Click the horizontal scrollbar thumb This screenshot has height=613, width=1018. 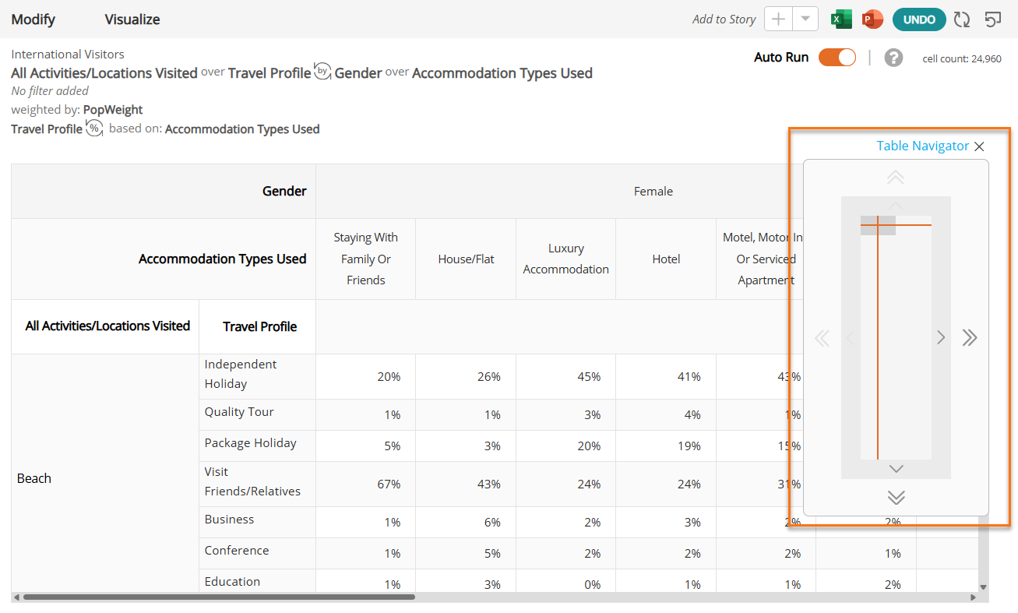tap(219, 597)
